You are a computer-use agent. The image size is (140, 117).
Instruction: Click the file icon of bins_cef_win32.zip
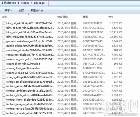[4, 23]
